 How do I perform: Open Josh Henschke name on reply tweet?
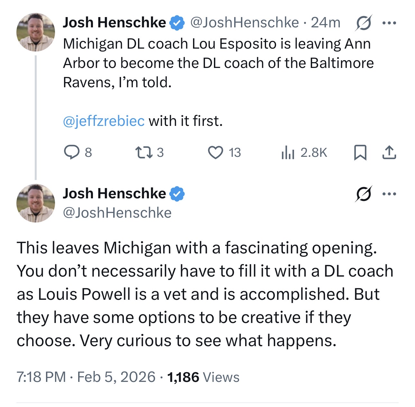tap(114, 194)
